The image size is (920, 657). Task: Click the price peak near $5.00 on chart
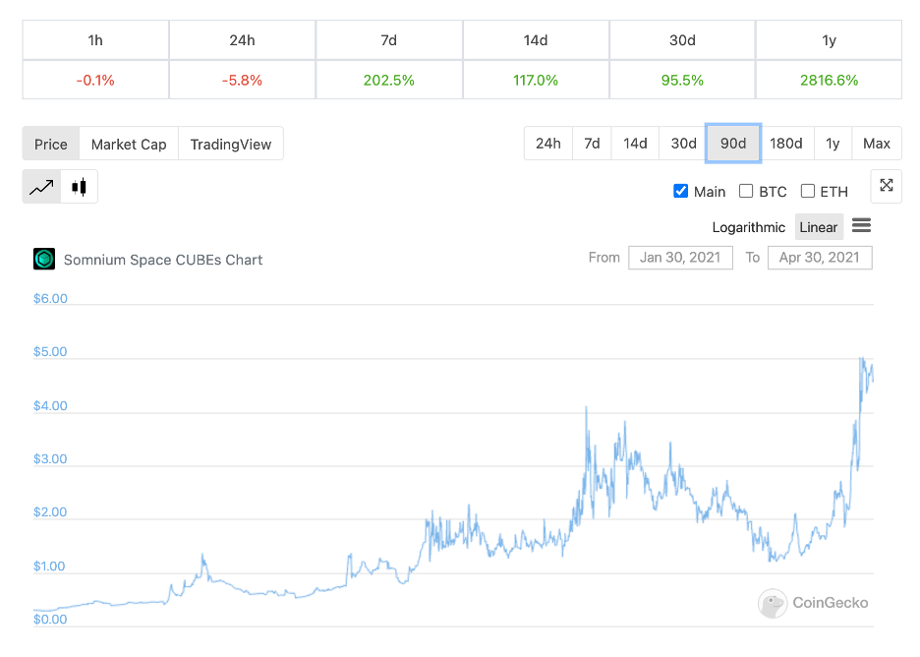tap(862, 359)
